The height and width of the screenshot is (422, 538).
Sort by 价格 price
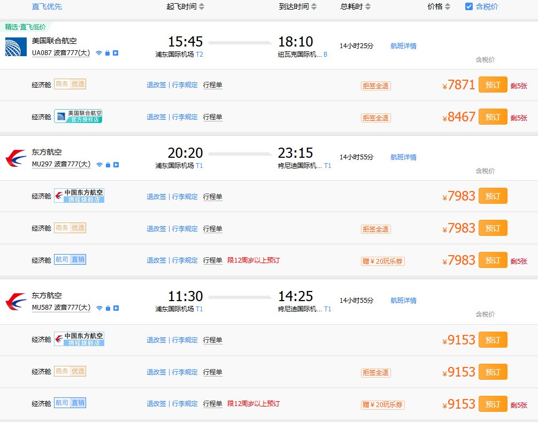click(439, 6)
